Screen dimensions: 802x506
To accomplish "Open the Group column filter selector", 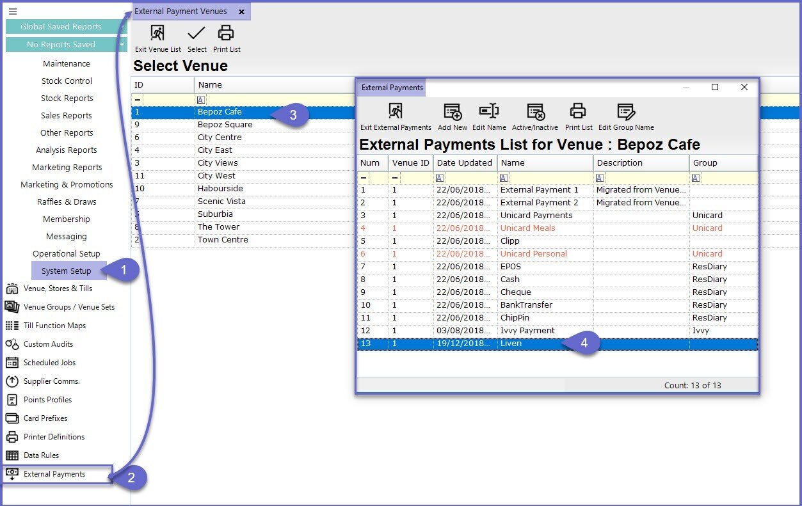I will pos(696,178).
